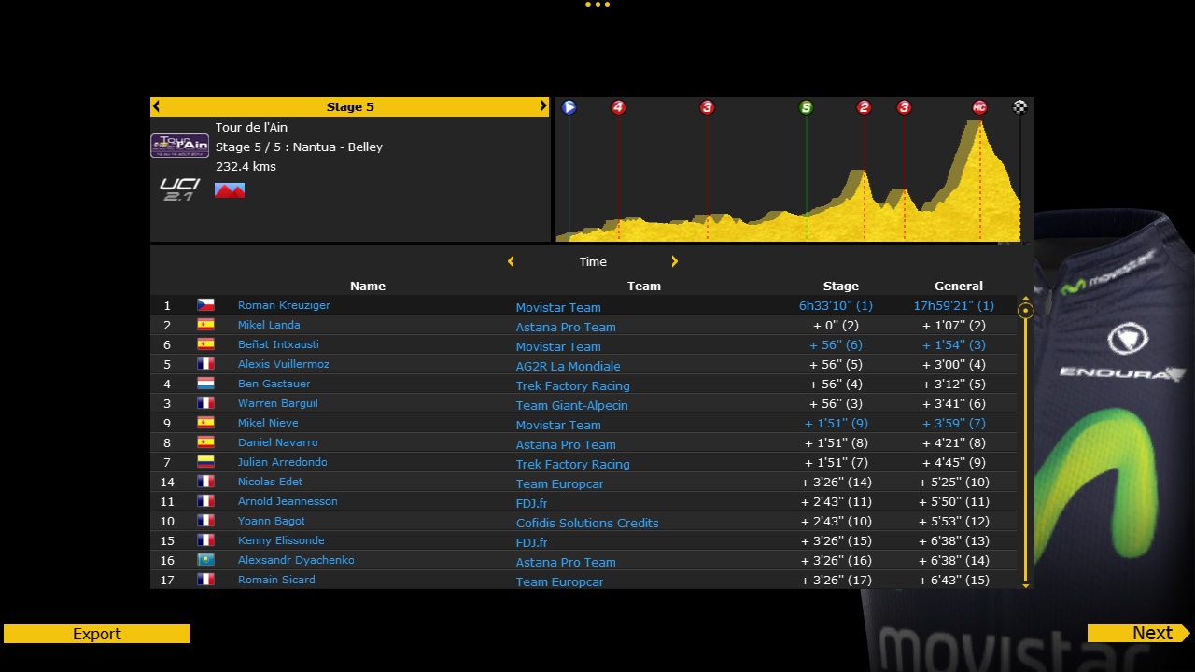Screen dimensions: 1195x672
Task: Open rider Roman Kreuziger's profile
Action: click(x=284, y=305)
